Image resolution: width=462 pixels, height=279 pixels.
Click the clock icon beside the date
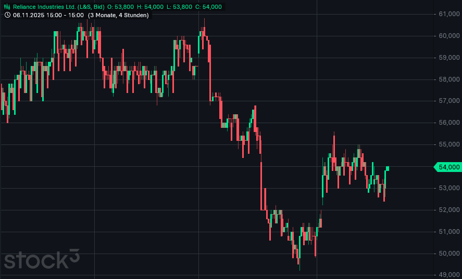click(x=7, y=15)
